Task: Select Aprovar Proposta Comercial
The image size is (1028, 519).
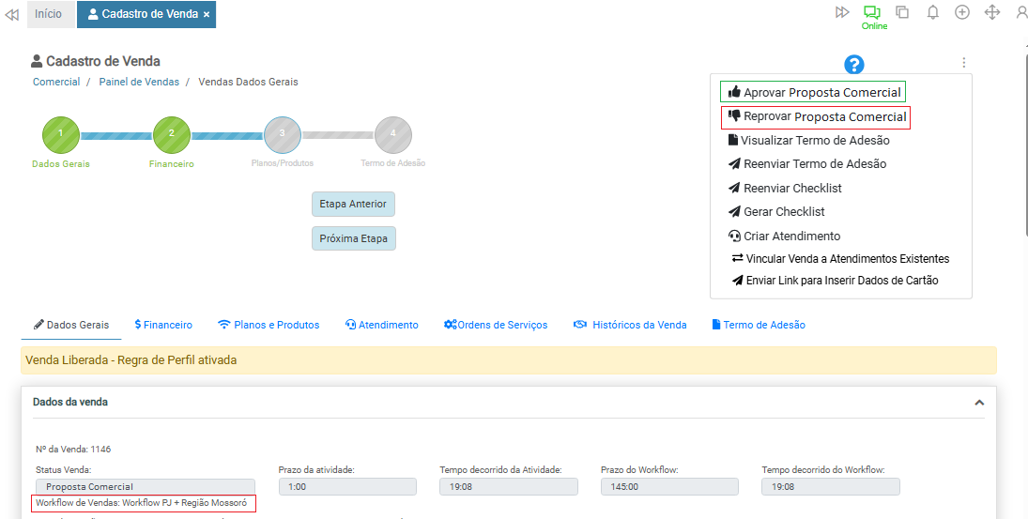Action: (x=813, y=92)
